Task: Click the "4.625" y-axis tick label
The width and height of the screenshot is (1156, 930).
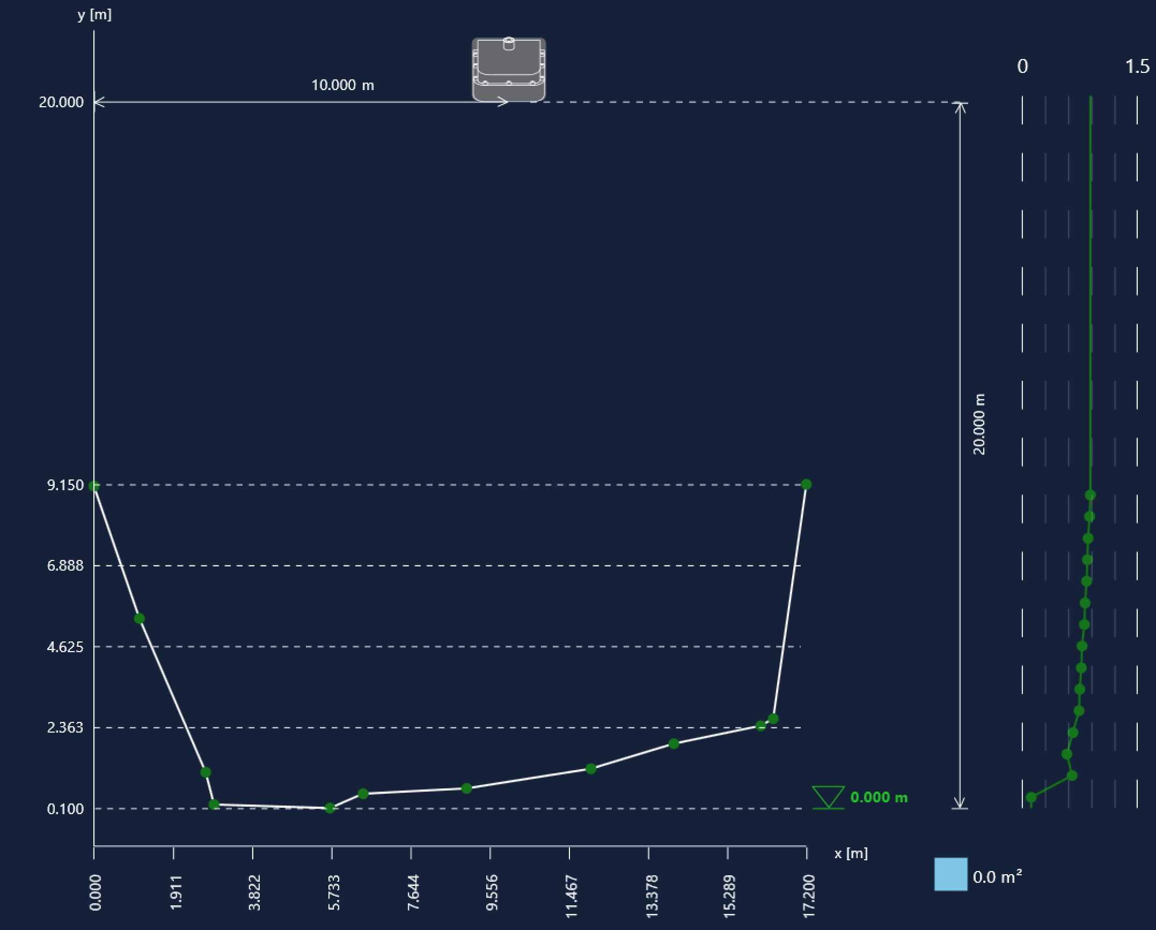Action: pos(65,647)
